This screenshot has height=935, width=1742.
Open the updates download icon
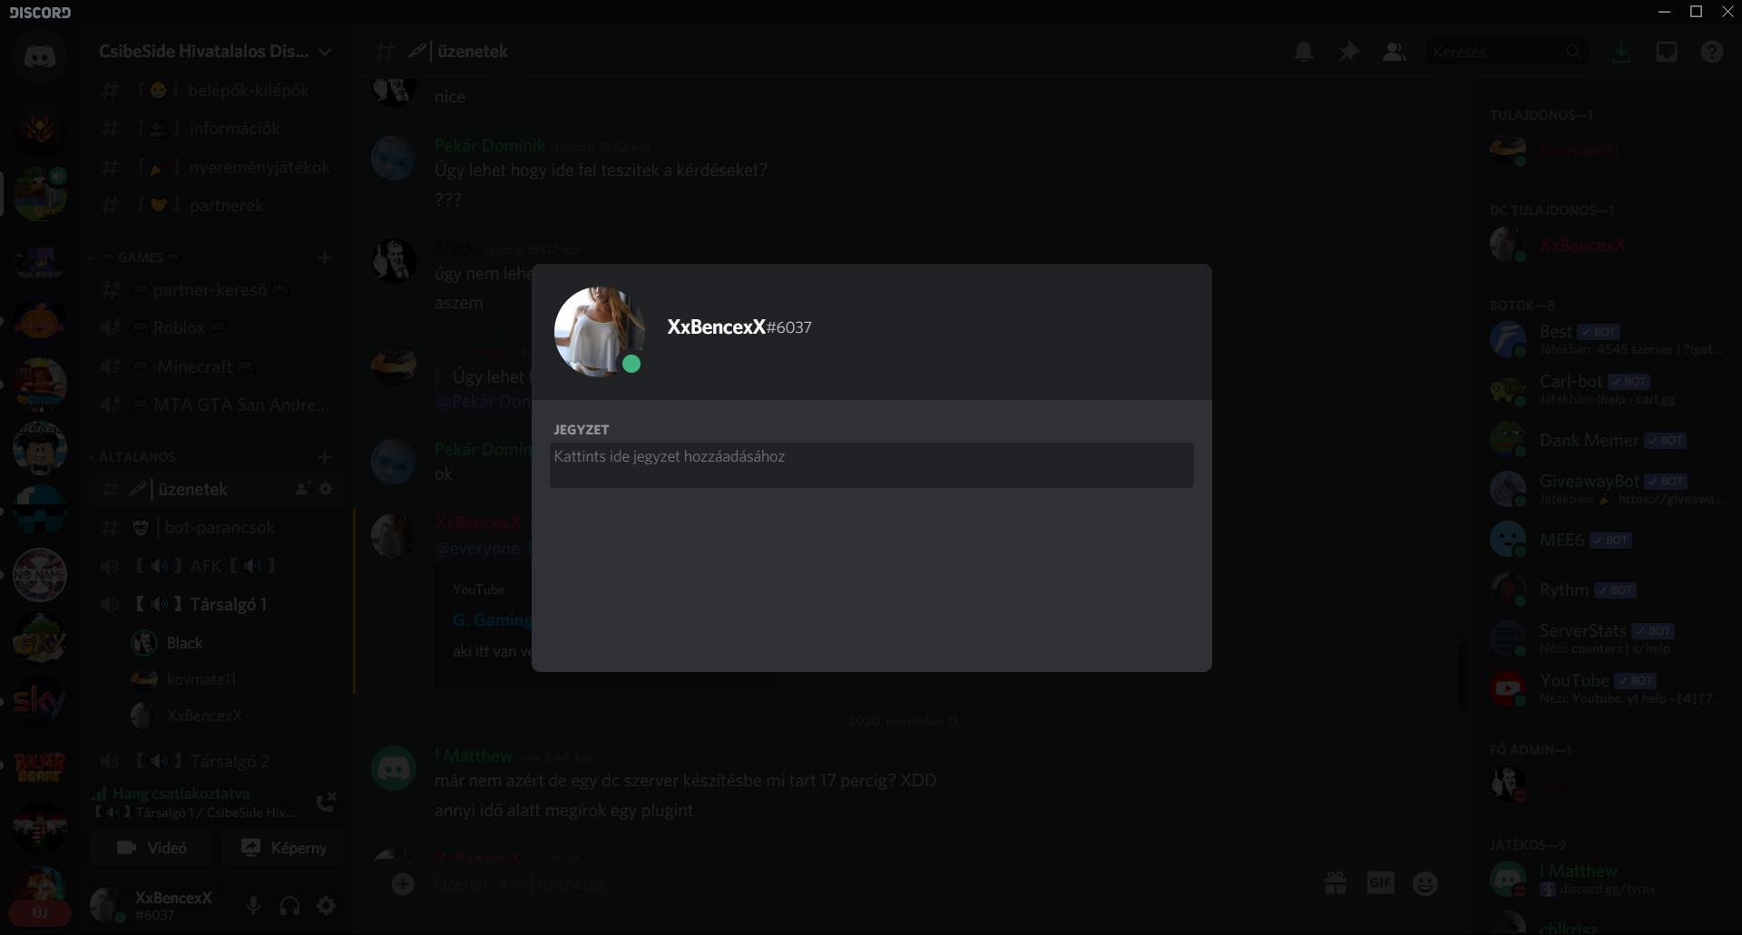click(x=1620, y=52)
